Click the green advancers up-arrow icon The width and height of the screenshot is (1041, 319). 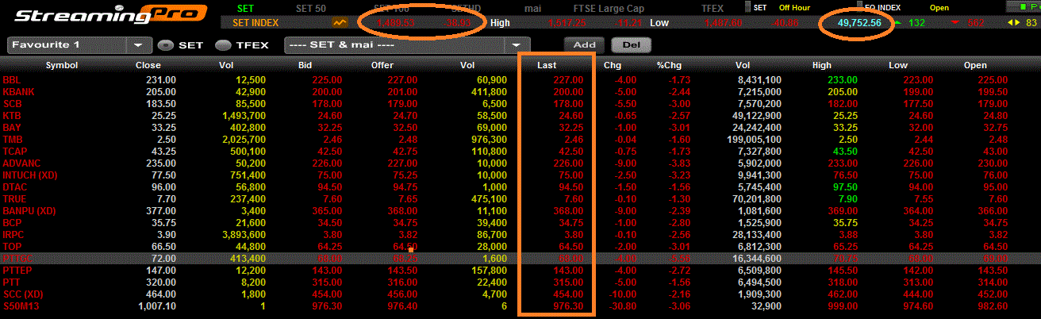[897, 23]
